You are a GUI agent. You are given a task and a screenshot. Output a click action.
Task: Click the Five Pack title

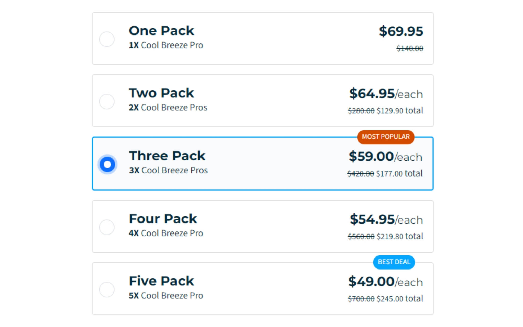(161, 281)
